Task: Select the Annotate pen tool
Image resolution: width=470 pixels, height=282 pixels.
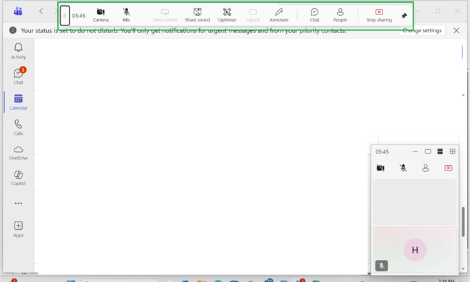Action: point(279,15)
